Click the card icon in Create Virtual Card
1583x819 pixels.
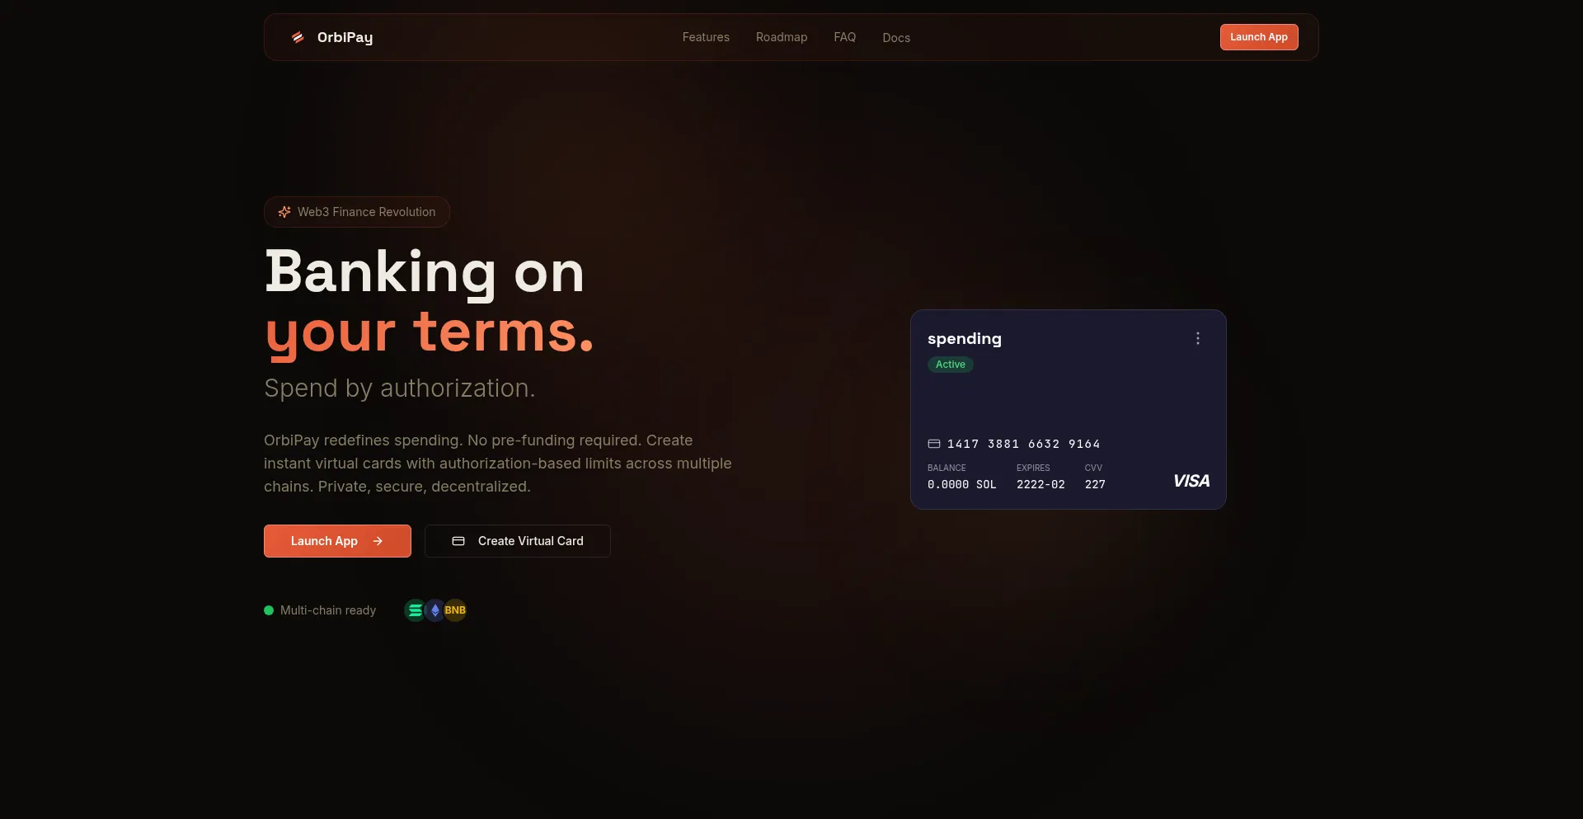point(458,541)
